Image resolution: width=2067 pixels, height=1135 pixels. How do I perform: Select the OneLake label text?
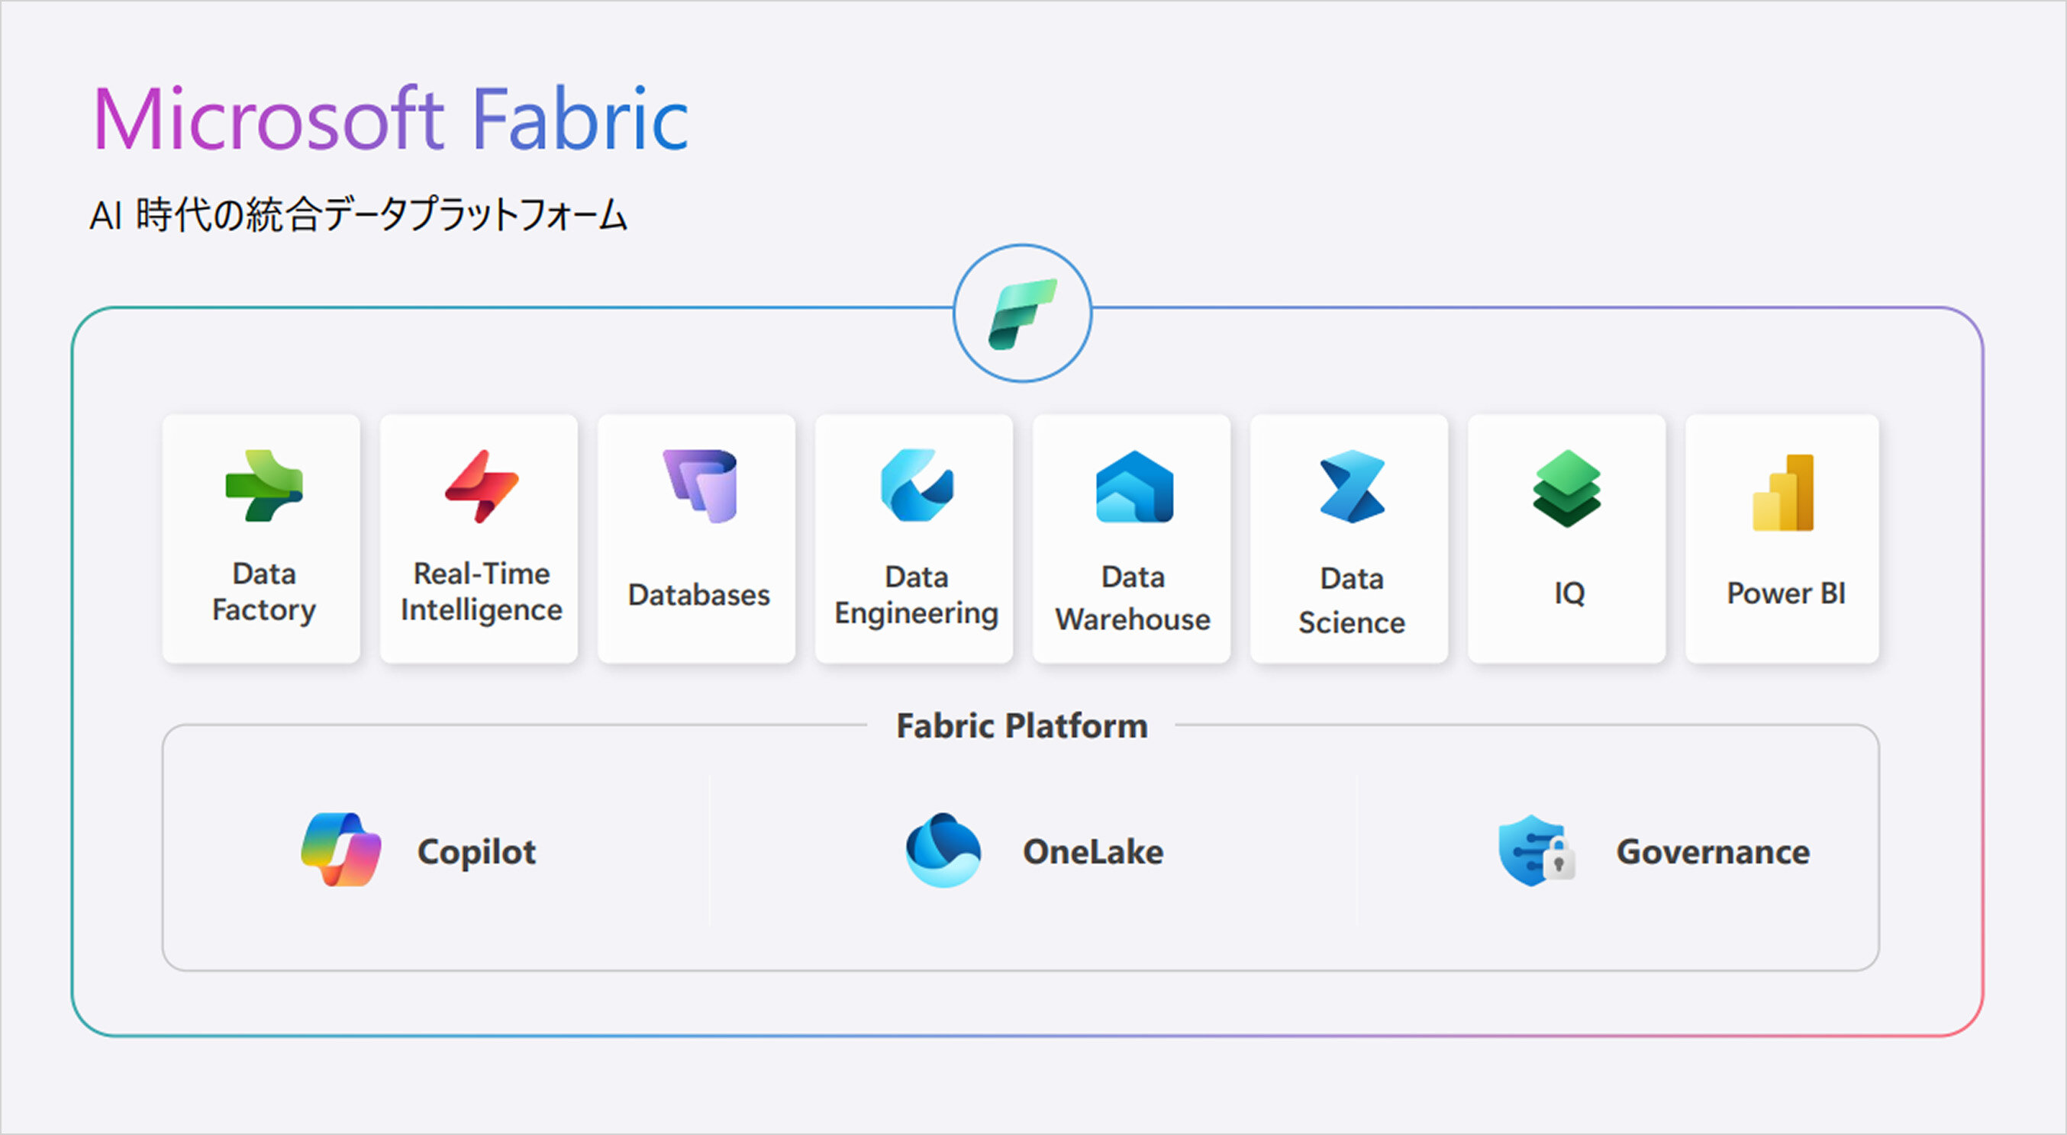pos(1092,852)
